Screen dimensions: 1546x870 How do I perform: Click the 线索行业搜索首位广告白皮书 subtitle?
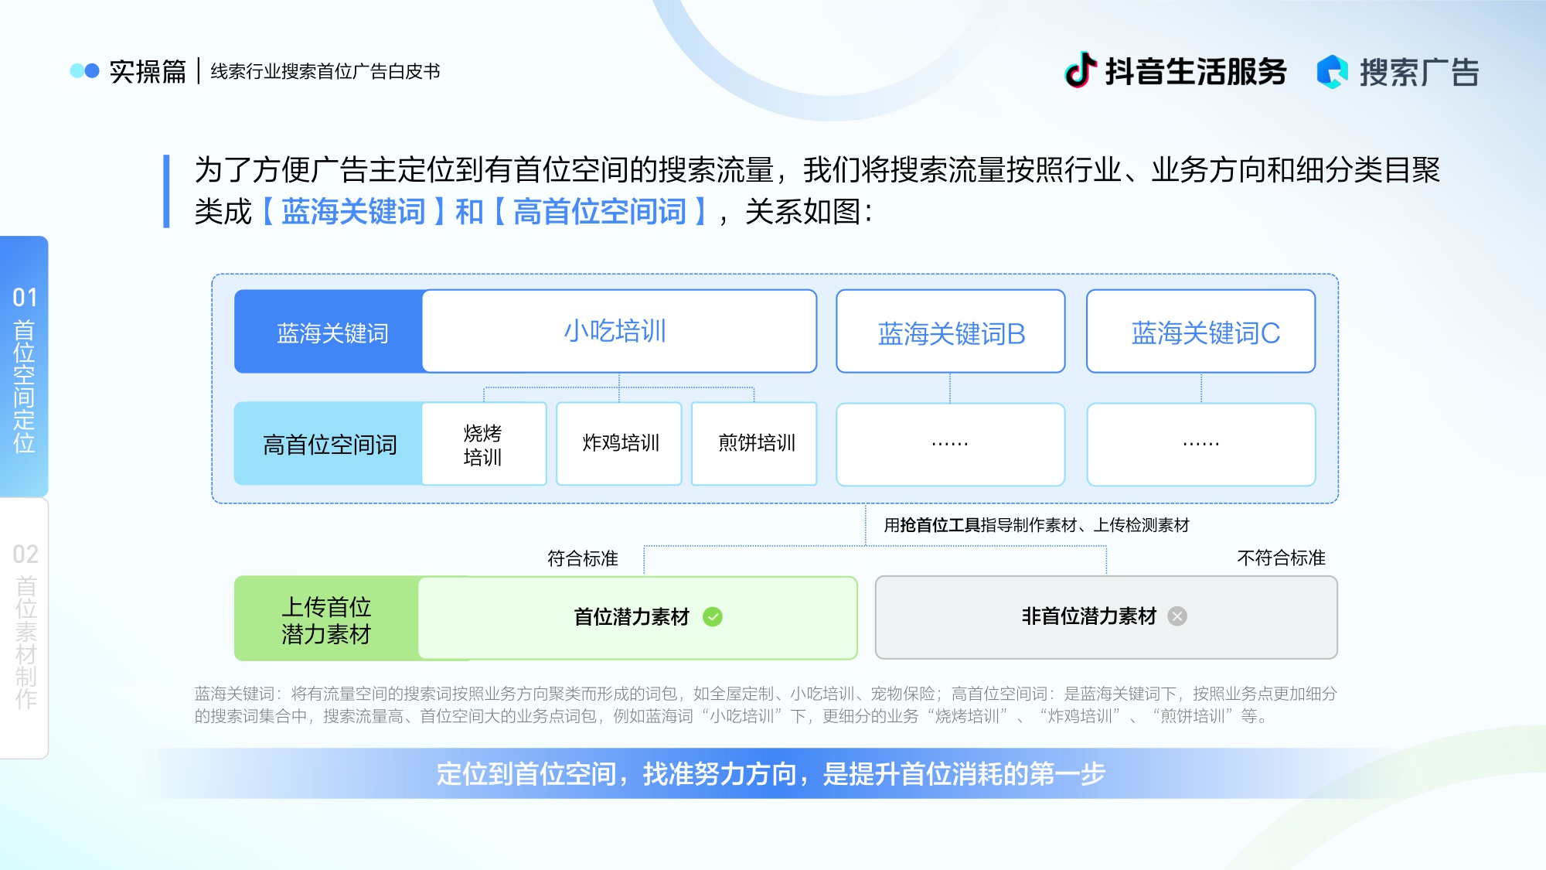coord(325,71)
